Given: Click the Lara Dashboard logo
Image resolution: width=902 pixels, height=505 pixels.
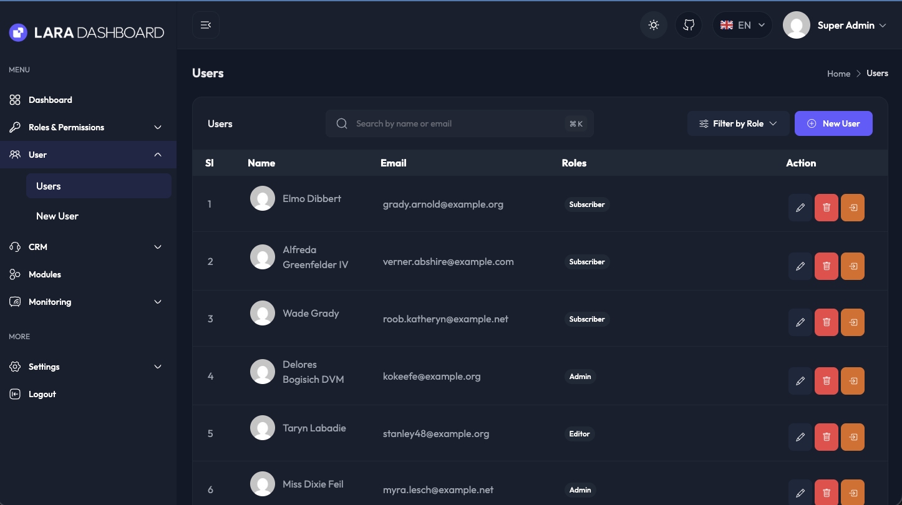Looking at the screenshot, I should (87, 32).
